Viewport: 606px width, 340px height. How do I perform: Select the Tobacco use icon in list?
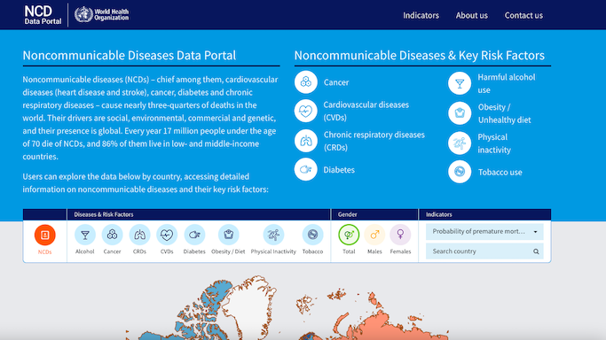460,172
